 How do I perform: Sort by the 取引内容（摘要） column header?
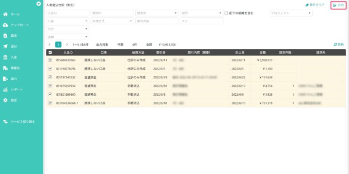point(199,53)
